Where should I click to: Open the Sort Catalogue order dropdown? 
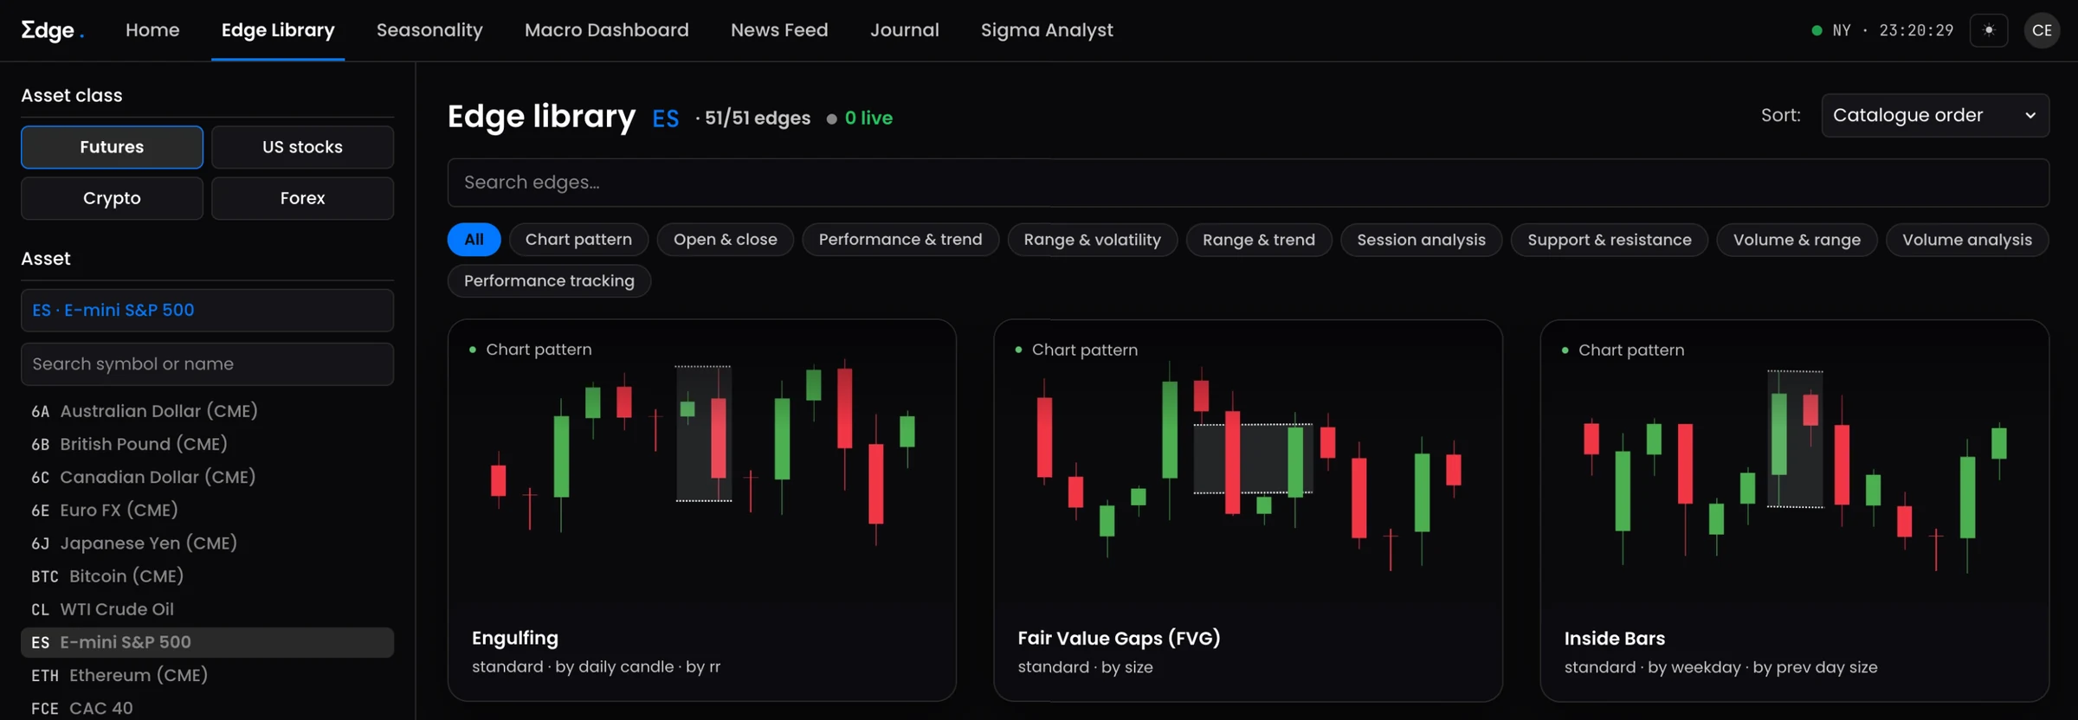tap(1935, 115)
